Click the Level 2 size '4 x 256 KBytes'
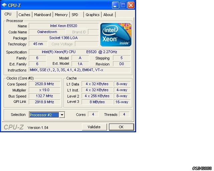The height and width of the screenshot is (171, 214). [97, 96]
